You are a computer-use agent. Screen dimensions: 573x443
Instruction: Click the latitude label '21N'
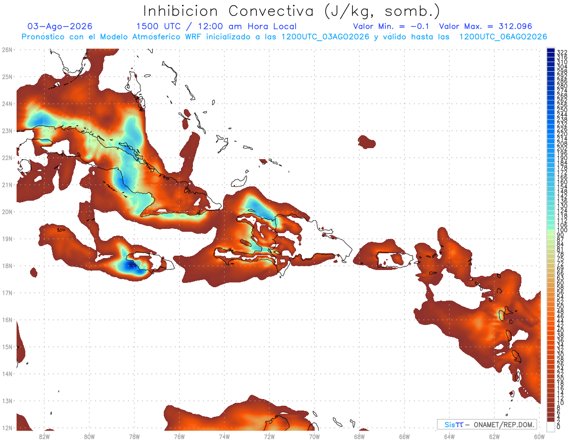[7, 184]
